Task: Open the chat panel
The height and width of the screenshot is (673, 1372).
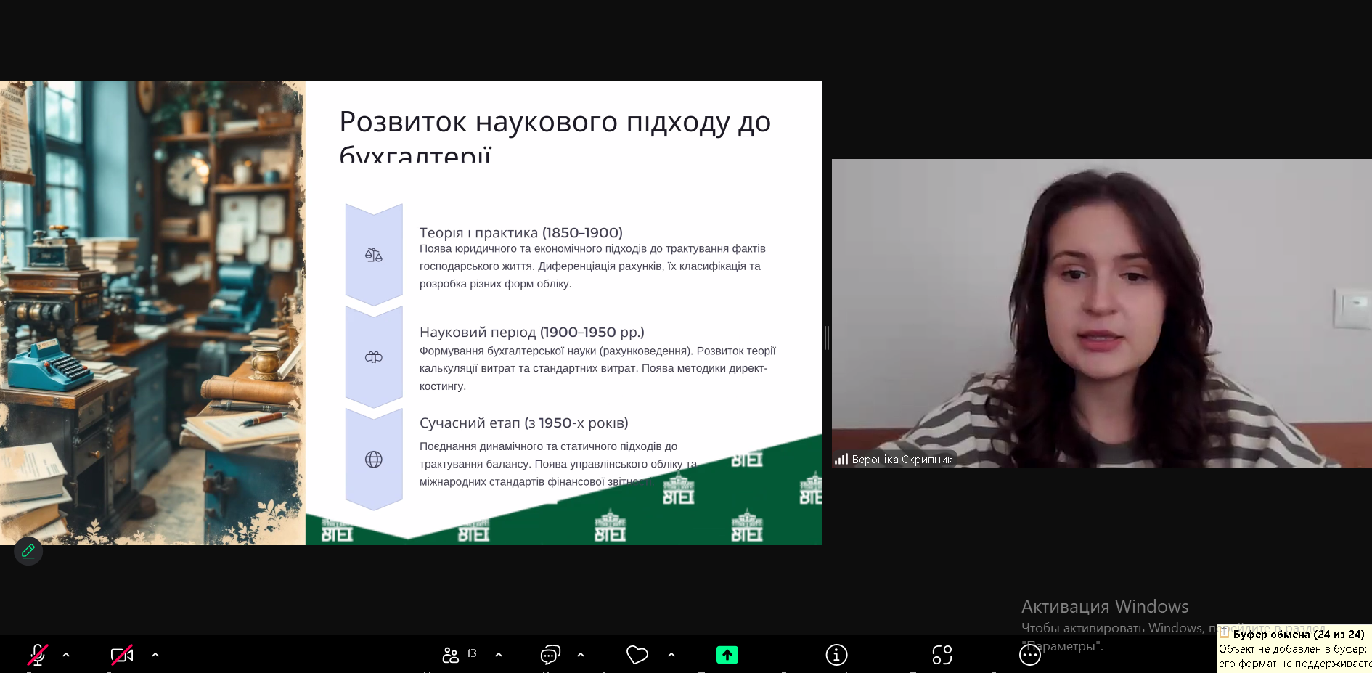Action: [x=550, y=655]
